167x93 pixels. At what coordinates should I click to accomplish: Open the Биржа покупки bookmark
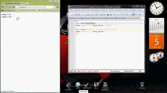(x=46, y=10)
